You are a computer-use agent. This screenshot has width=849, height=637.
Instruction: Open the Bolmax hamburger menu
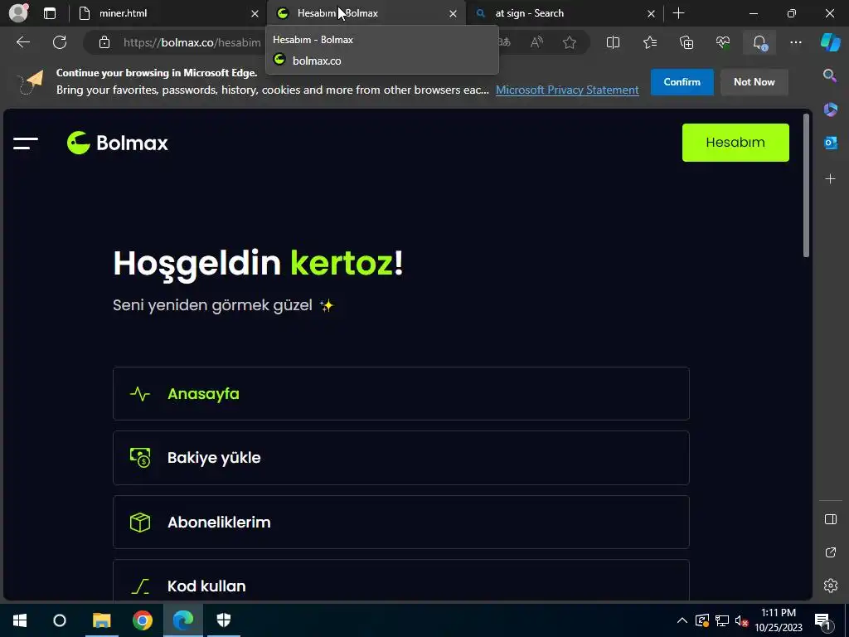tap(26, 143)
